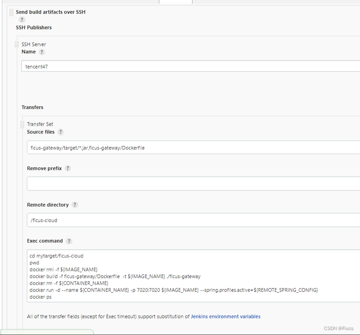This screenshot has width=360, height=335.
Task: Show help for Source files
Action: pos(61,132)
